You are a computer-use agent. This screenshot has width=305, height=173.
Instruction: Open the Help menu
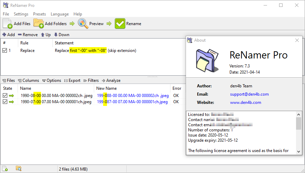tap(78, 14)
